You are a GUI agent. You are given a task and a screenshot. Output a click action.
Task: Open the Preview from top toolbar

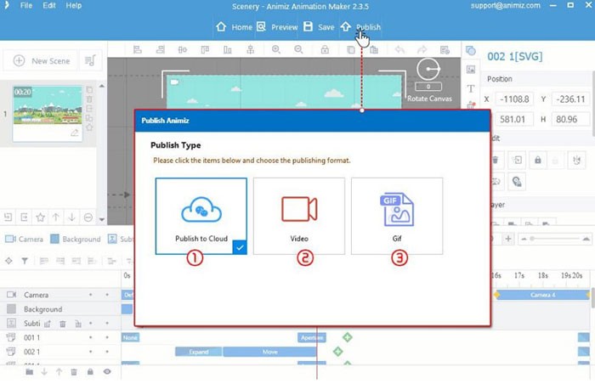(x=277, y=27)
